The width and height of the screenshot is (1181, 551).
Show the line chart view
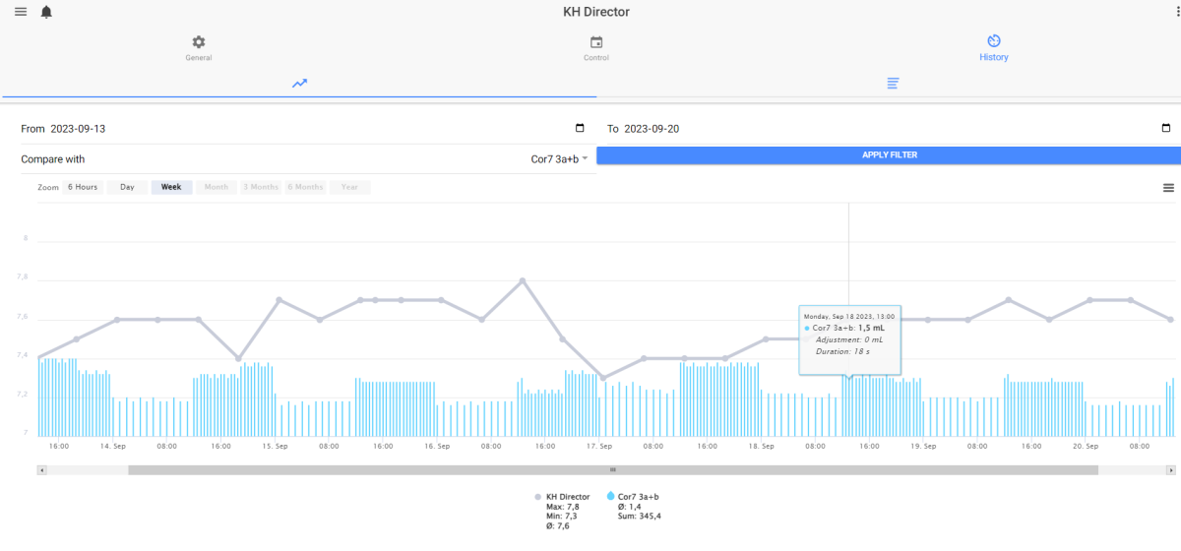tap(299, 84)
